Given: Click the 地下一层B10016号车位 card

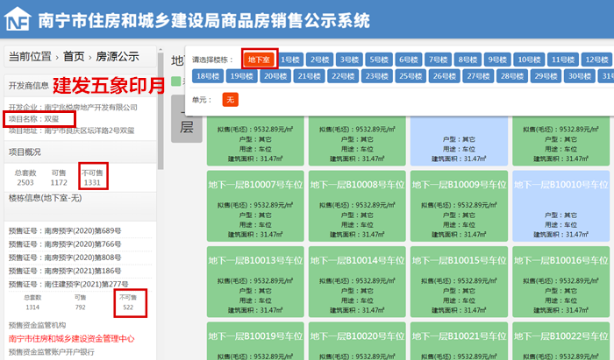Looking at the screenshot, I should [561, 281].
